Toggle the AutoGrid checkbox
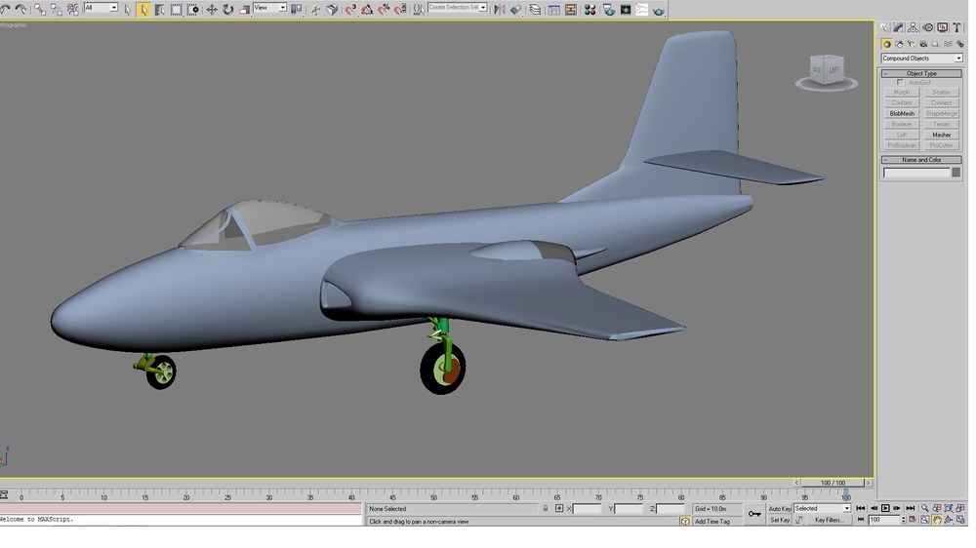This screenshot has width=976, height=548. (x=900, y=82)
